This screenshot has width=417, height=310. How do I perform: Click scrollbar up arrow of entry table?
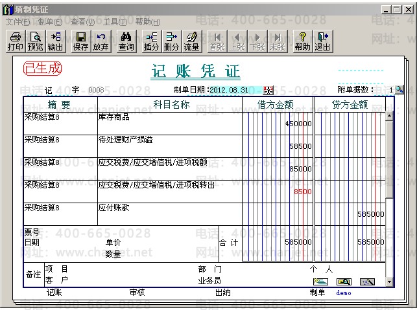click(x=389, y=116)
